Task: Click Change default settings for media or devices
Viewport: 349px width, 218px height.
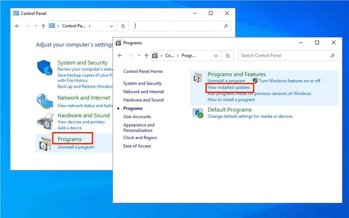Action: click(x=250, y=116)
